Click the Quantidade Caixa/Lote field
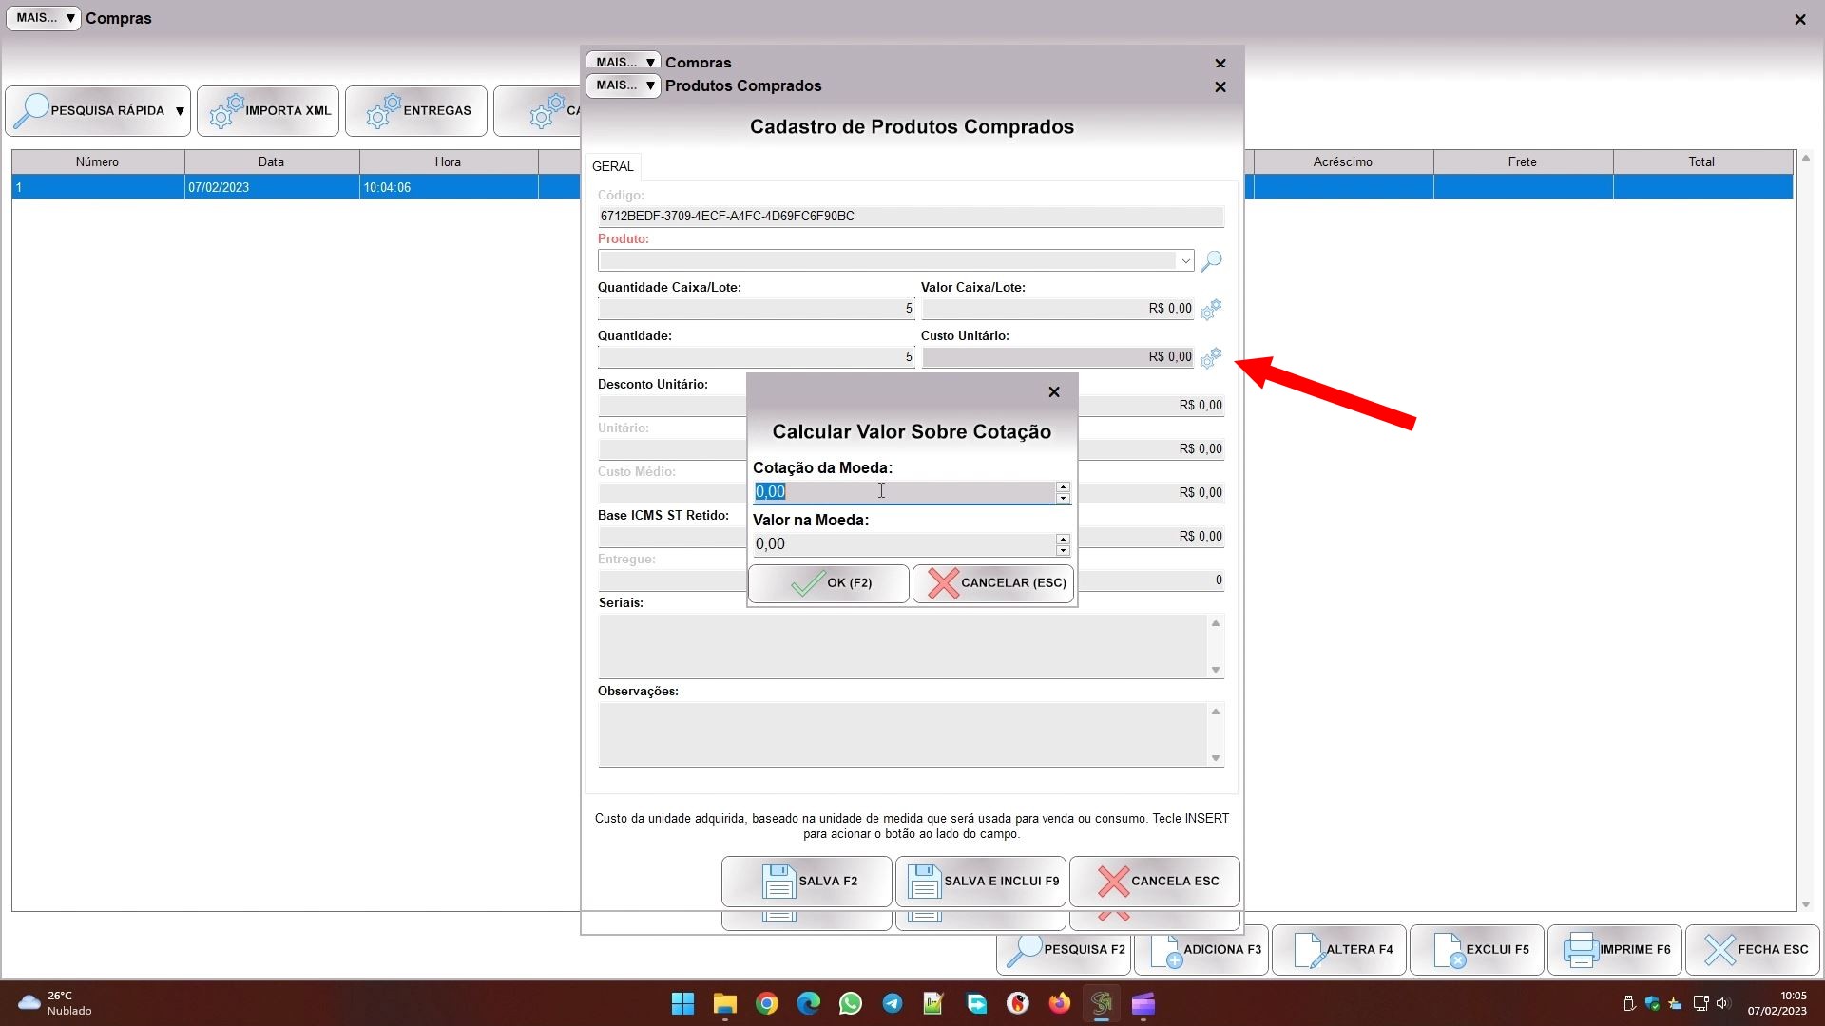 point(757,309)
